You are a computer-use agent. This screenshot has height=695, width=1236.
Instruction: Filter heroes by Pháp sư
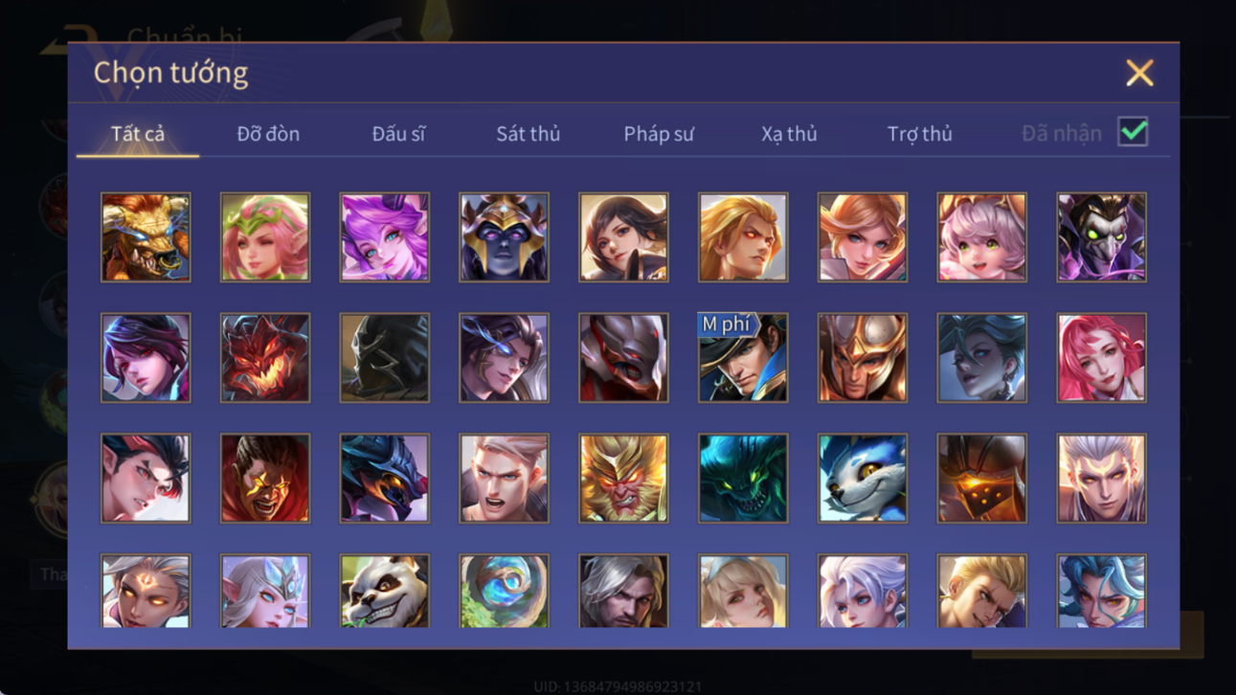[x=659, y=134]
